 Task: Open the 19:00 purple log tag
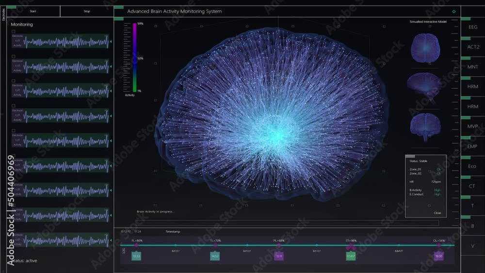438,256
